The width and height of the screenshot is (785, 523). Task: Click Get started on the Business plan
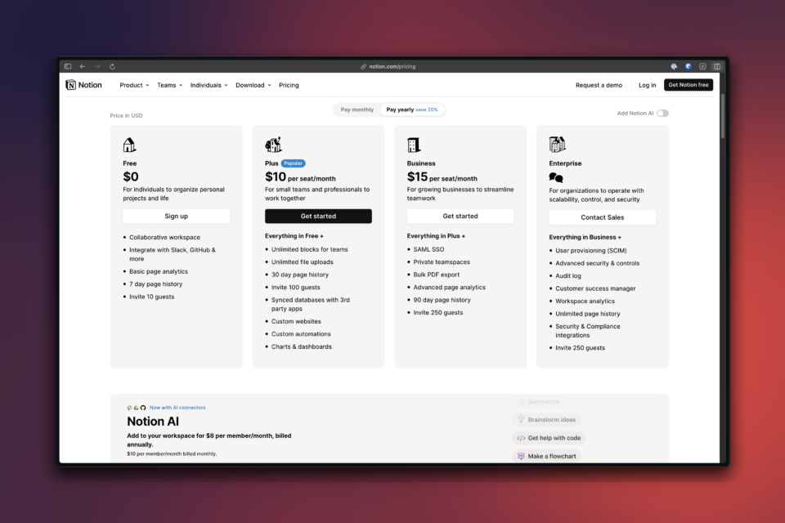pos(460,217)
